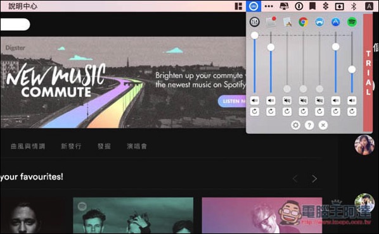Open the teal band playlist cover
The height and width of the screenshot is (234, 379).
click(x=133, y=216)
